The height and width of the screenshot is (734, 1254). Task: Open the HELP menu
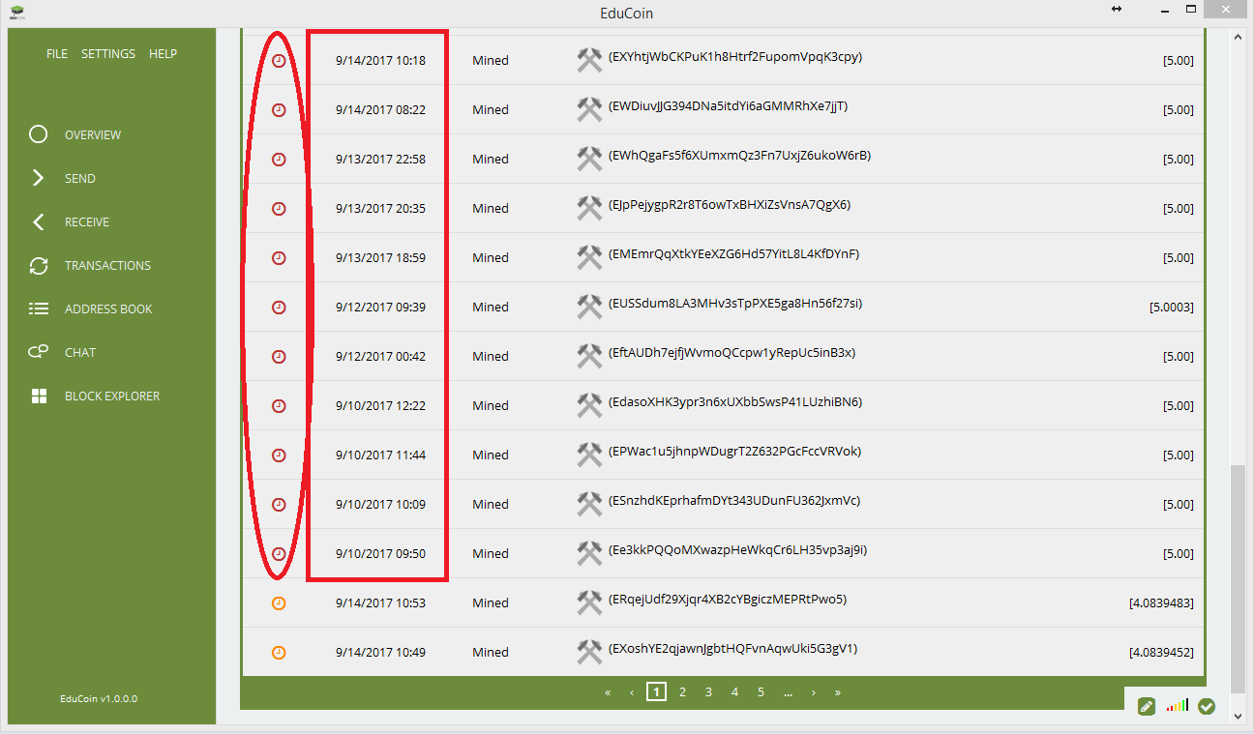163,53
